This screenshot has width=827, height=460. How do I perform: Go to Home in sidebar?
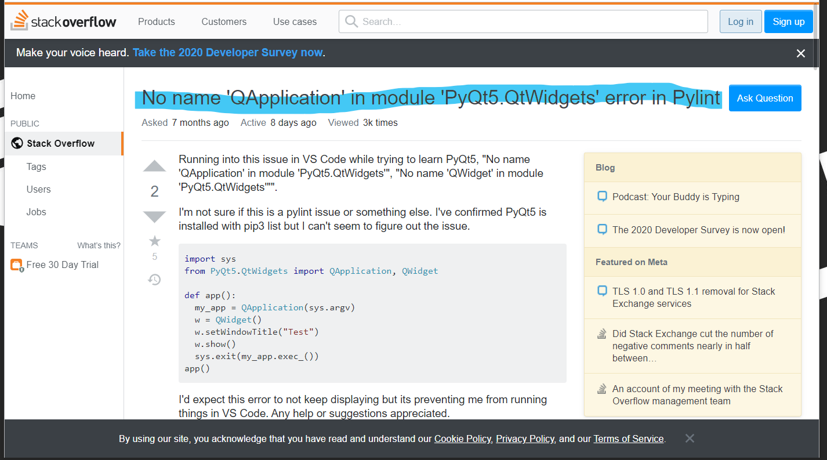click(x=23, y=96)
